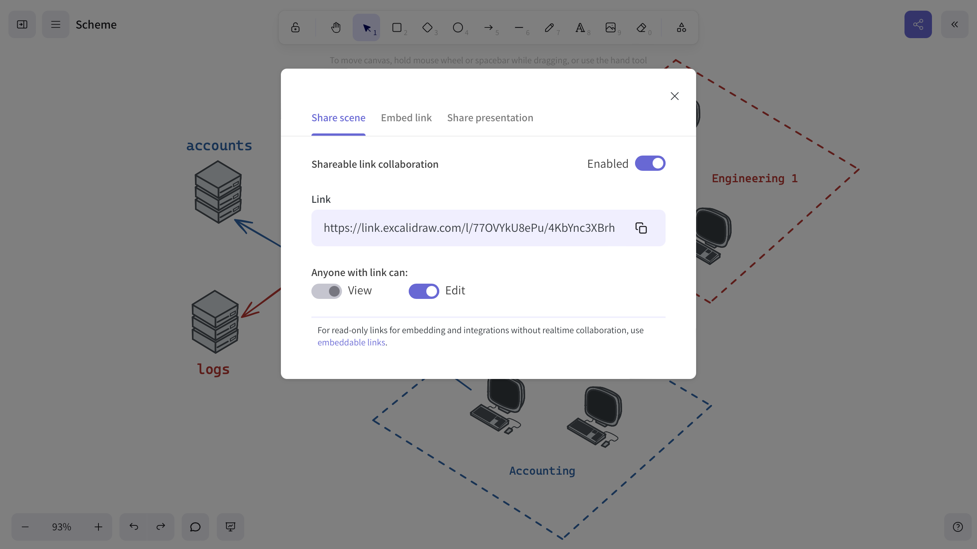Select the Arrow tool
The width and height of the screenshot is (977, 549).
pos(488,27)
